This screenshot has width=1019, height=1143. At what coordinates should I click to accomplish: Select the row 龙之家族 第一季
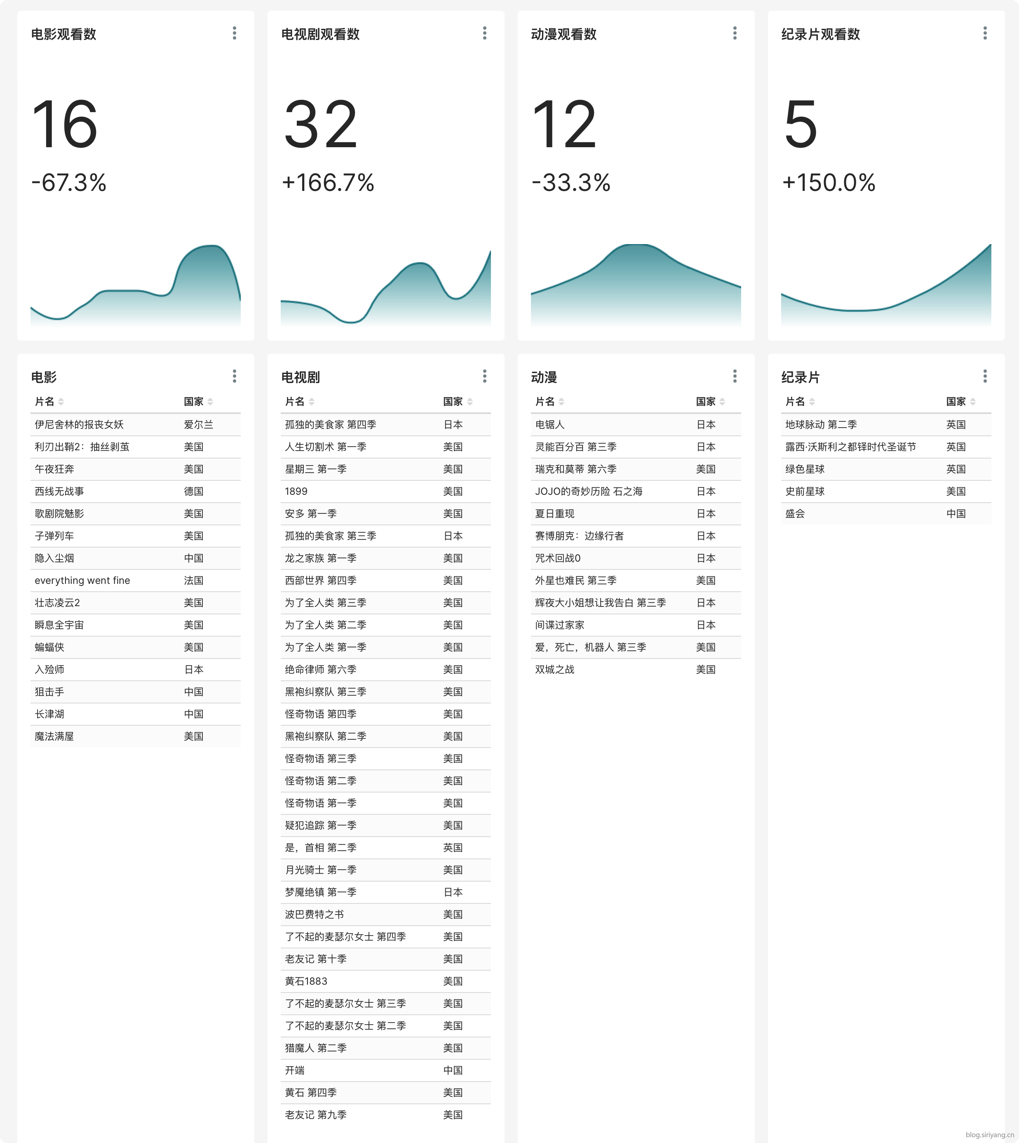386,558
